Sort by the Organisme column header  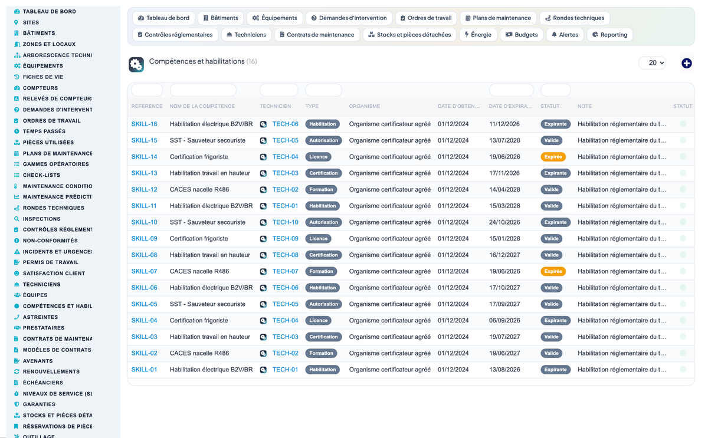[x=364, y=106]
